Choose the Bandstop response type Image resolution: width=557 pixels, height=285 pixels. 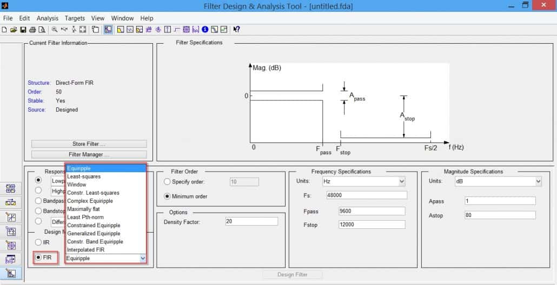tap(38, 211)
